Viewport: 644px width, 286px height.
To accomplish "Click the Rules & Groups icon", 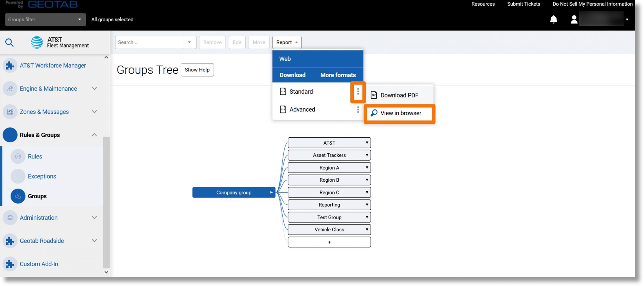I will click(10, 135).
